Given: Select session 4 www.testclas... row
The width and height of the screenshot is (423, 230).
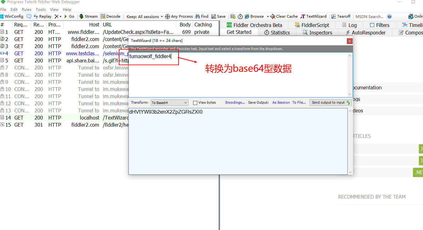Looking at the screenshot, I should (64, 53).
